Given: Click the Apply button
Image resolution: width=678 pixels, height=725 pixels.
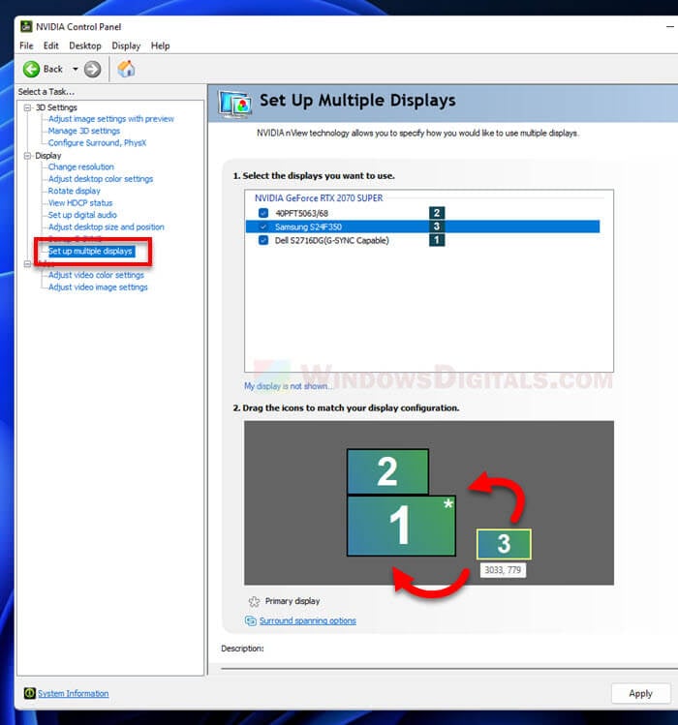Looking at the screenshot, I should 640,693.
